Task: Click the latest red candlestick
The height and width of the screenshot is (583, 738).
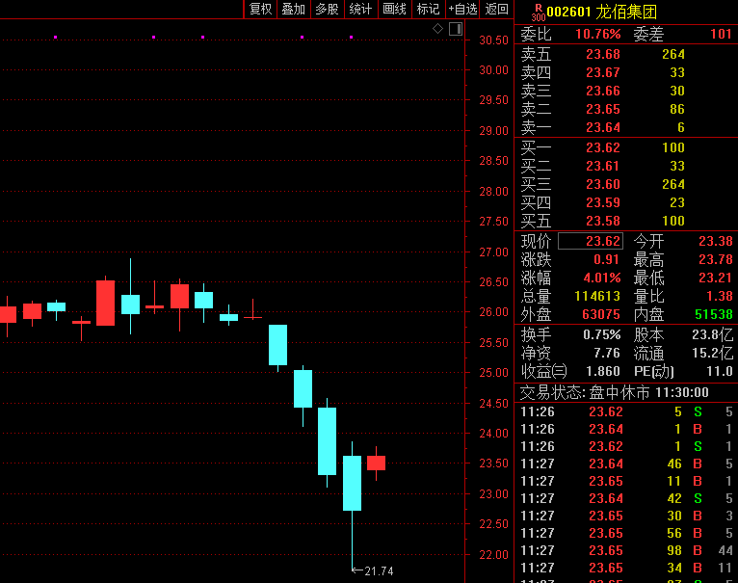Action: [376, 463]
